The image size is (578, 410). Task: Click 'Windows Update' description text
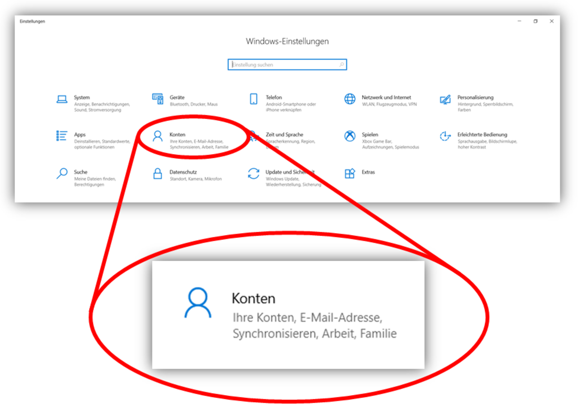(x=282, y=179)
